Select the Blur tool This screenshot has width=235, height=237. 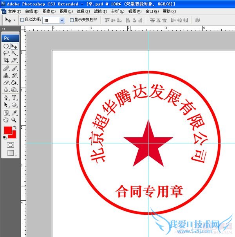(6, 90)
